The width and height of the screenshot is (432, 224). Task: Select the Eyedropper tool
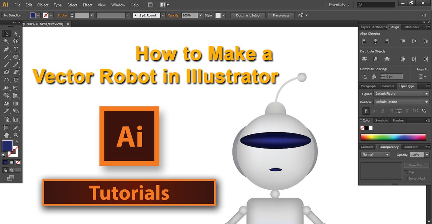point(6,111)
